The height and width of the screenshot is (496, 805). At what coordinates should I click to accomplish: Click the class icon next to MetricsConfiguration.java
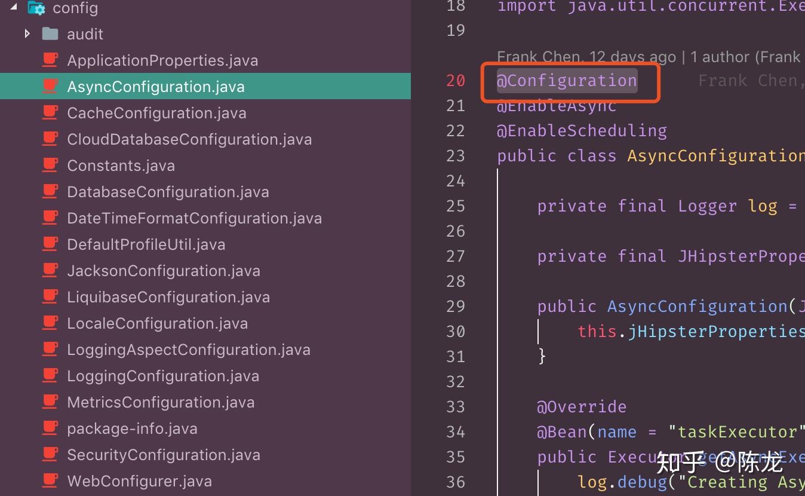point(50,402)
